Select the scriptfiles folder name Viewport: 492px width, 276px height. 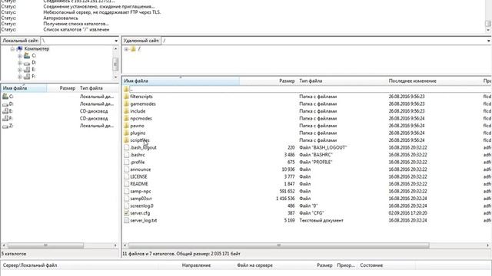click(140, 140)
